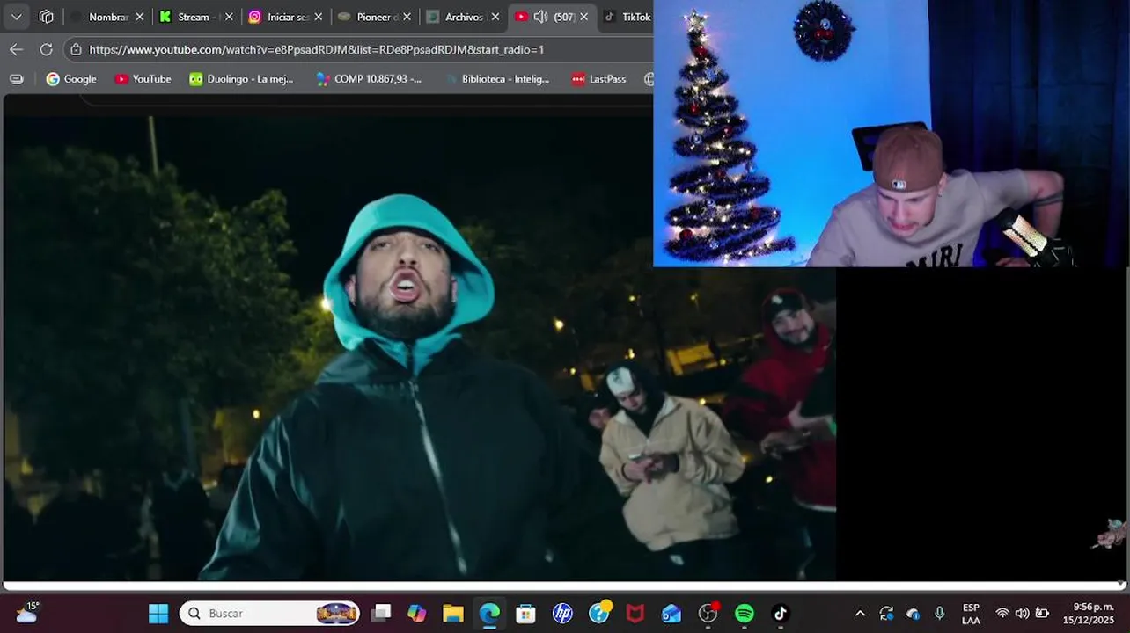Viewport: 1130px width, 633px height.
Task: Close the Pioneer tab
Action: (x=407, y=17)
